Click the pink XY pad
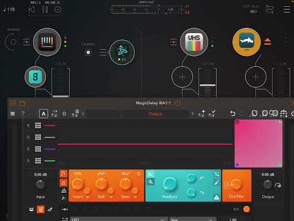This screenshot has width=294, height=221. point(258,144)
